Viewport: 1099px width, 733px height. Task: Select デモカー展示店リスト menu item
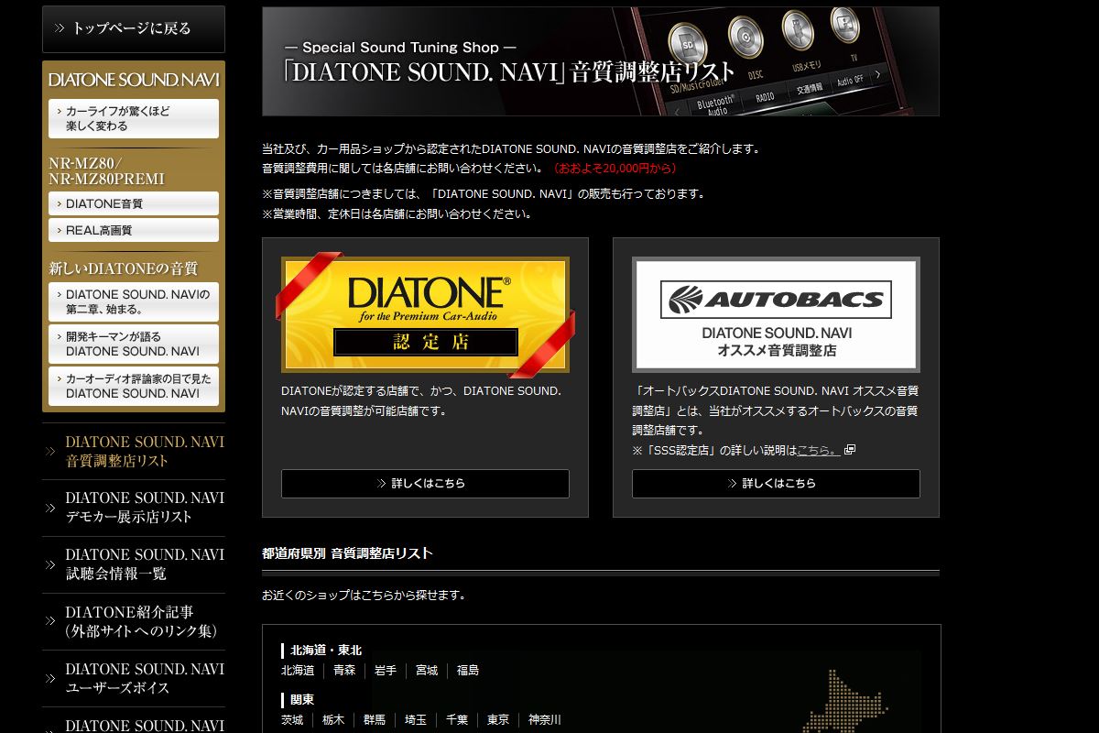pyautogui.click(x=134, y=508)
